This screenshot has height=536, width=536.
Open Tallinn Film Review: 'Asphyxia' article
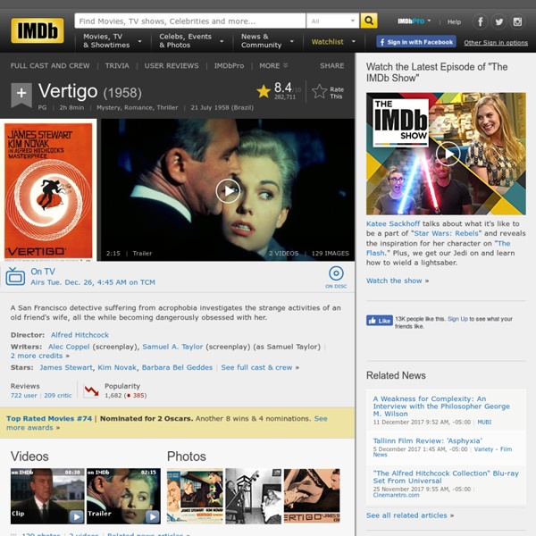[428, 441]
